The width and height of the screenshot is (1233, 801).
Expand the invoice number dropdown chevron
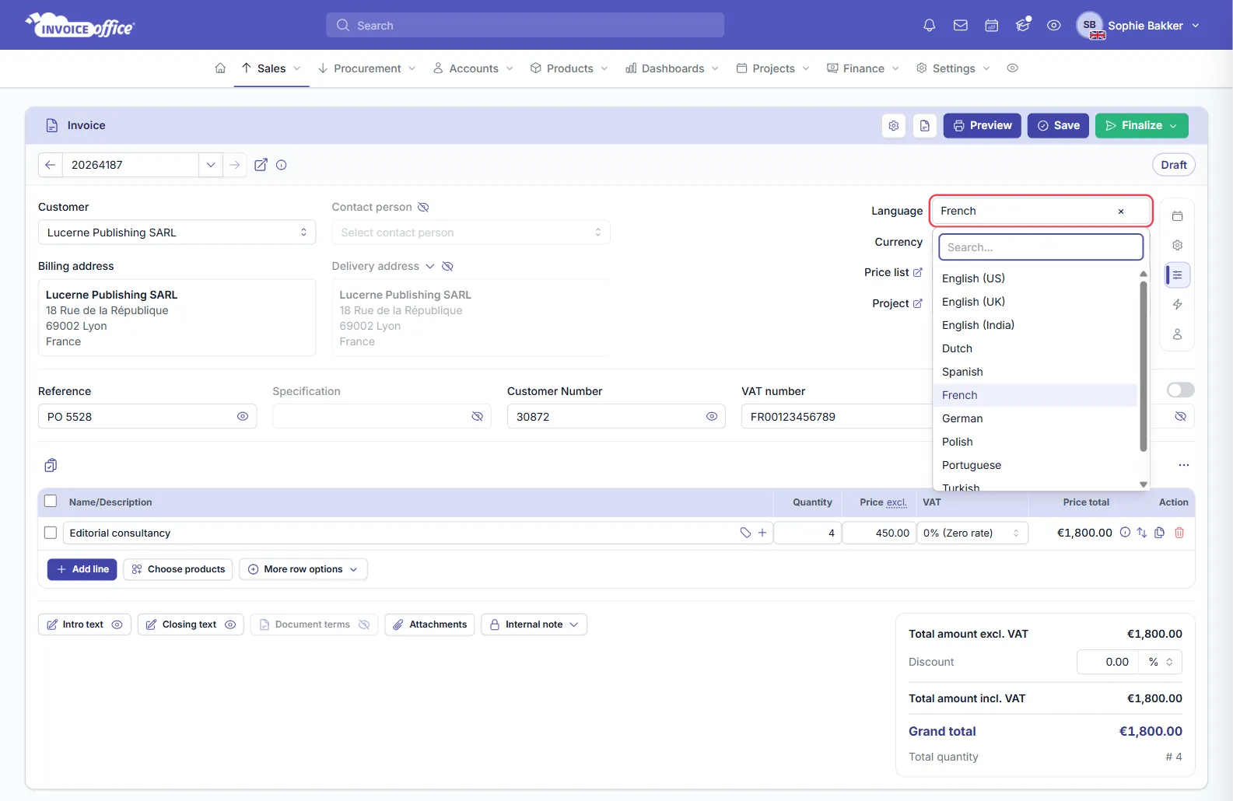coord(211,165)
